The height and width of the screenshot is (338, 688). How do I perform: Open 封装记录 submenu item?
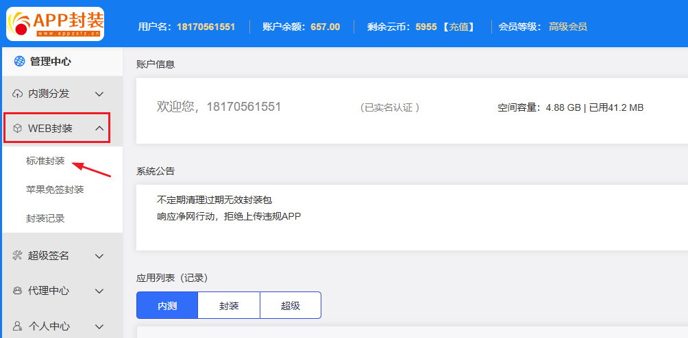[x=45, y=218]
